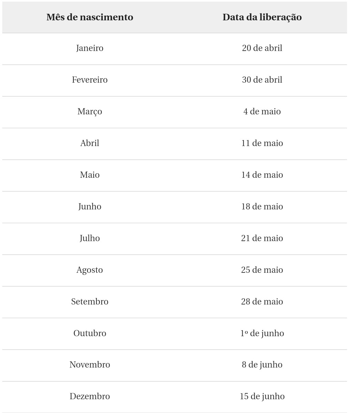Select the Maio month cell
This screenshot has height=413, width=349.
click(90, 175)
